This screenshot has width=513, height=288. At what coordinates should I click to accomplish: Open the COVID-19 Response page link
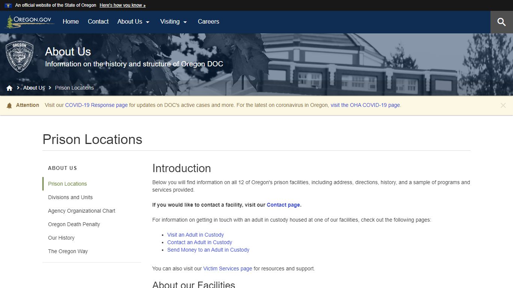click(x=96, y=105)
